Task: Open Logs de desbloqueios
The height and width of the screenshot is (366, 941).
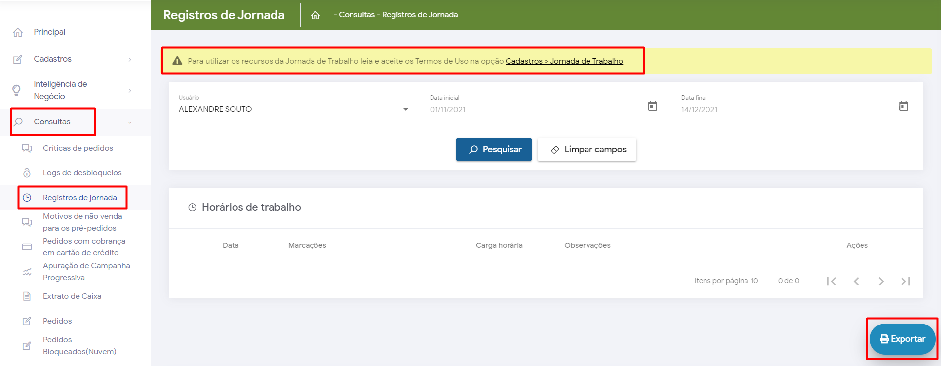Action: (x=82, y=173)
